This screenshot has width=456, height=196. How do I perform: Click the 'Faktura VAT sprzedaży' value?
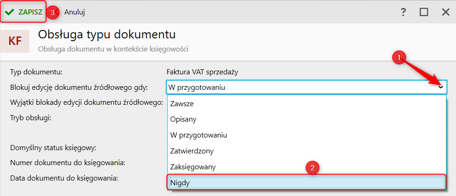coord(203,72)
